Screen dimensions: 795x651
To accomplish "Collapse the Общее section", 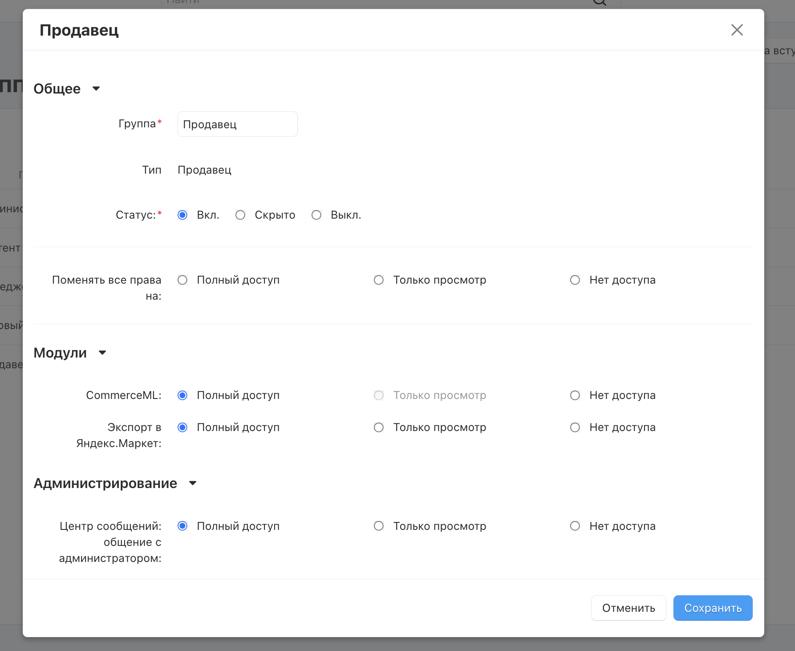I will pos(96,89).
